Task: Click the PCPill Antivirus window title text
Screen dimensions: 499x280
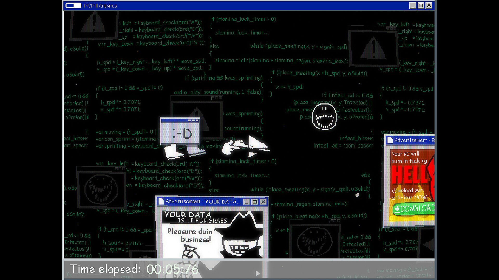Action: pyautogui.click(x=100, y=6)
